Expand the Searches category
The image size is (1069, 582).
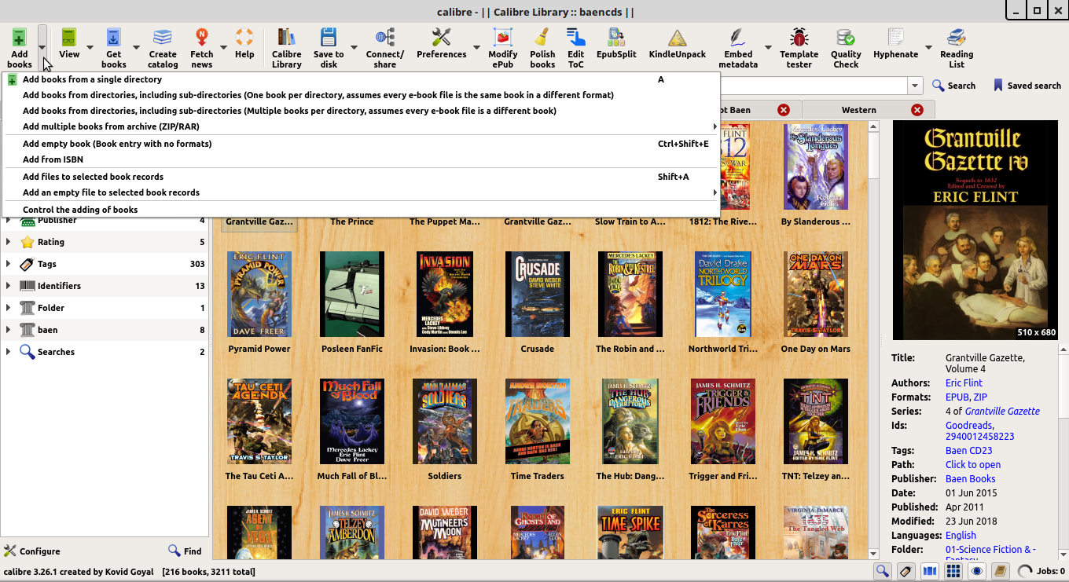point(9,352)
